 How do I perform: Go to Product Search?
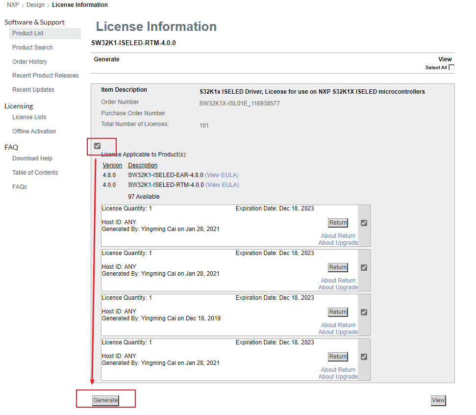(x=32, y=48)
